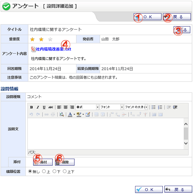Click the indent icon
The height and width of the screenshot is (194, 193).
[x=175, y=107]
